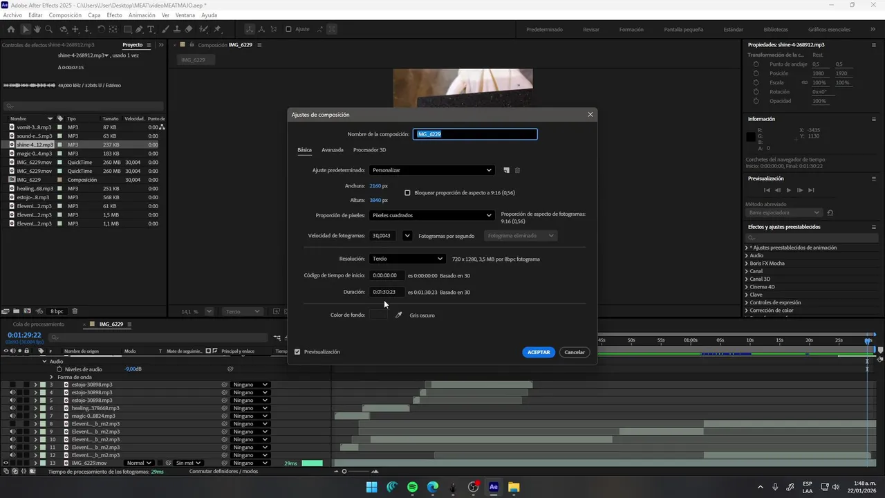
Task: Select the Roto Brush tool
Action: pos(203,29)
